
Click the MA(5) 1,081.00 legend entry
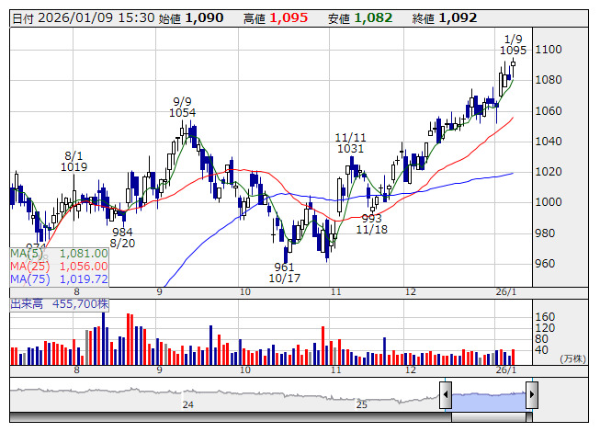[59, 254]
